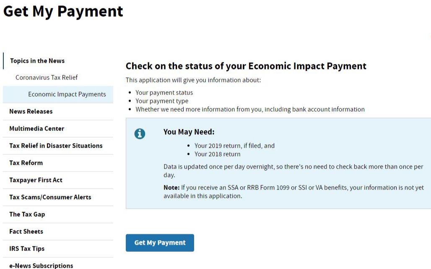Click the Your 2019 return bullet text
The height and width of the screenshot is (269, 431).
point(234,146)
